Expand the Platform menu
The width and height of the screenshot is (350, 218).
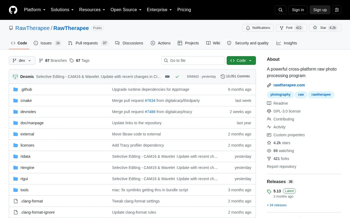(35, 10)
